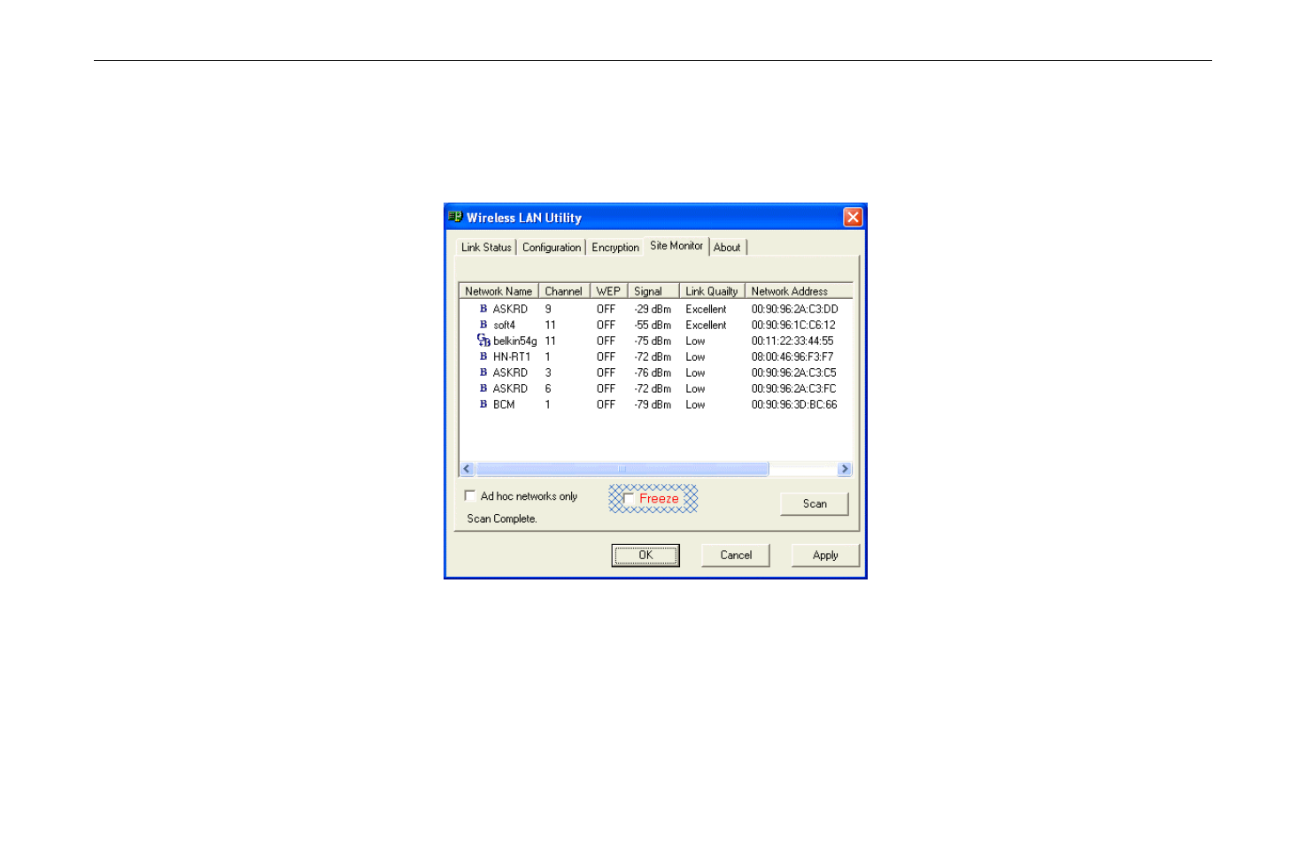Select the belkin54g network name
This screenshot has width=1306, height=844.
click(515, 341)
